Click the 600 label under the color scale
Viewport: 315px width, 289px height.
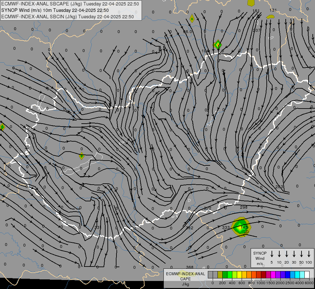(242, 283)
